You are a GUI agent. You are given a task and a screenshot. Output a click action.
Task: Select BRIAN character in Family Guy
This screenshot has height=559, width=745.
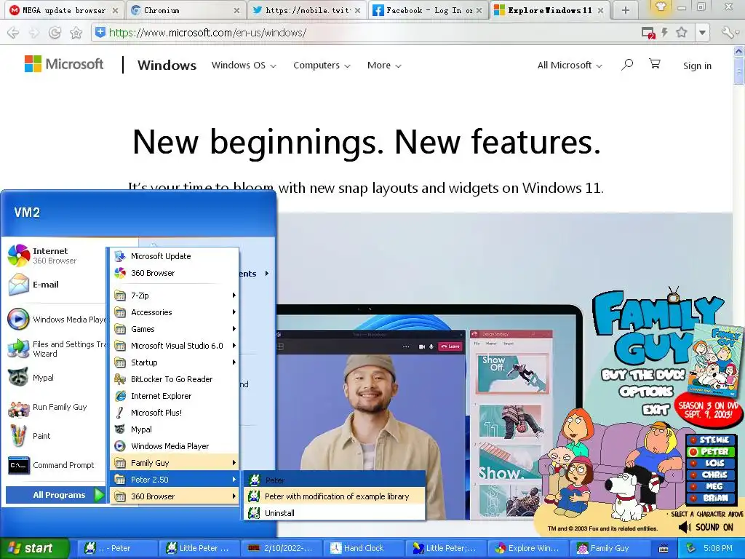point(710,498)
